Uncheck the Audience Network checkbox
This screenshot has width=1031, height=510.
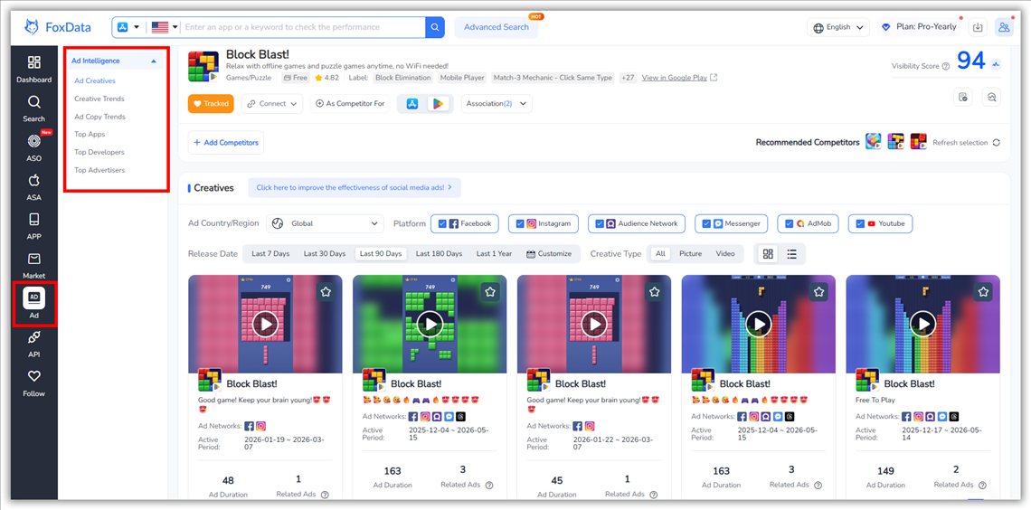click(600, 223)
